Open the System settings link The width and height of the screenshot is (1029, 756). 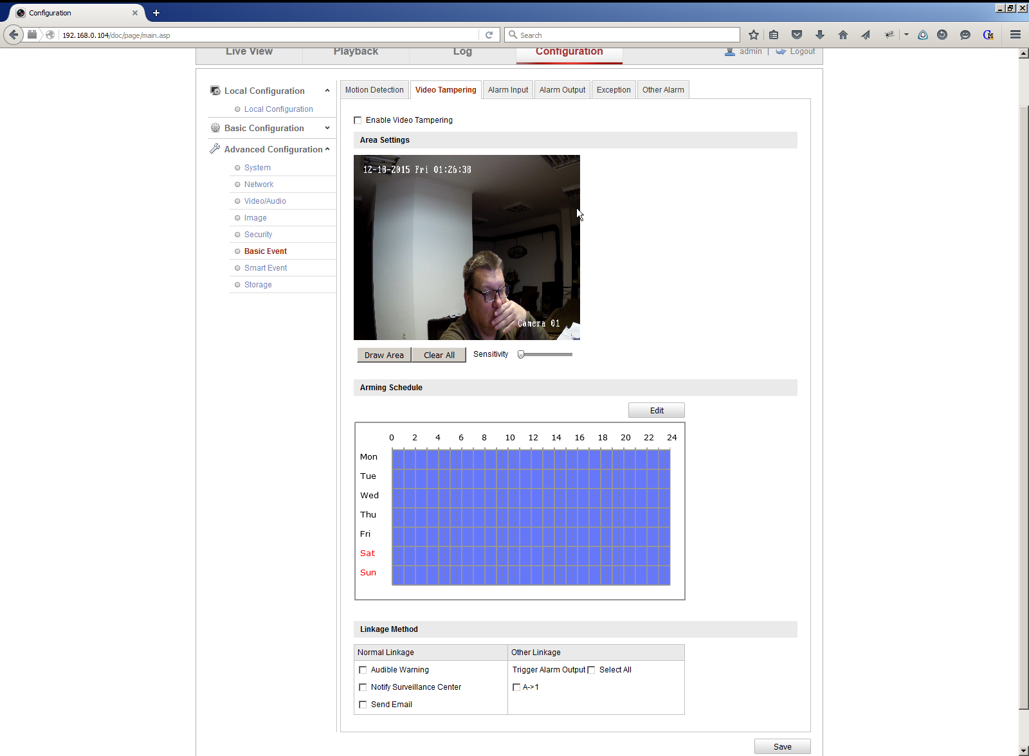pos(257,168)
